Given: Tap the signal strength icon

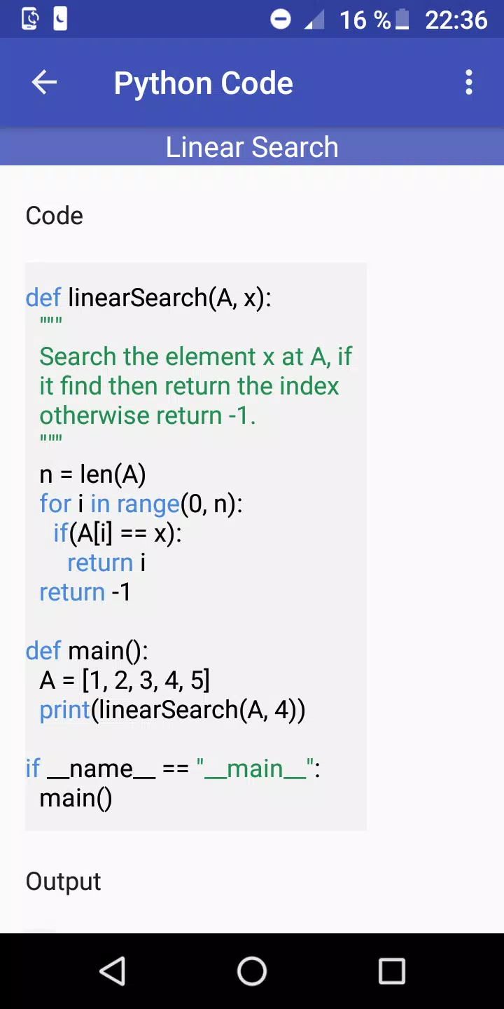Looking at the screenshot, I should (x=314, y=20).
